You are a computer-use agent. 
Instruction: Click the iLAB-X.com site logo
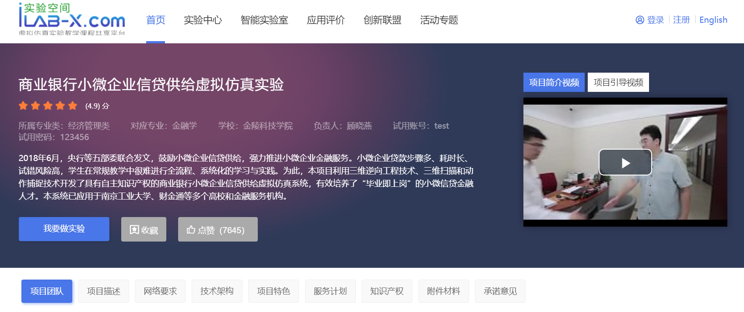click(x=72, y=19)
